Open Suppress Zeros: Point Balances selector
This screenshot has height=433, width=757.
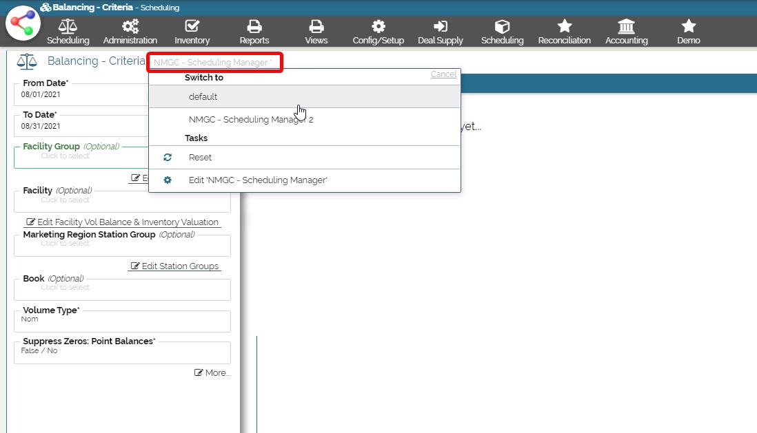coord(122,351)
